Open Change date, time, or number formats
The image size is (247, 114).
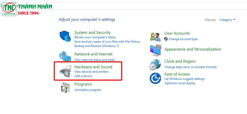[190, 67]
